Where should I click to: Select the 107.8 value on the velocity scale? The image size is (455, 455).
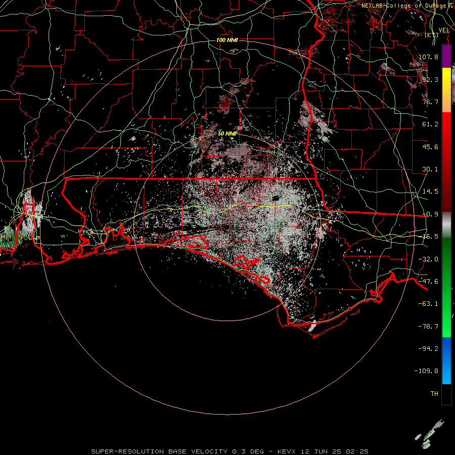pyautogui.click(x=428, y=57)
